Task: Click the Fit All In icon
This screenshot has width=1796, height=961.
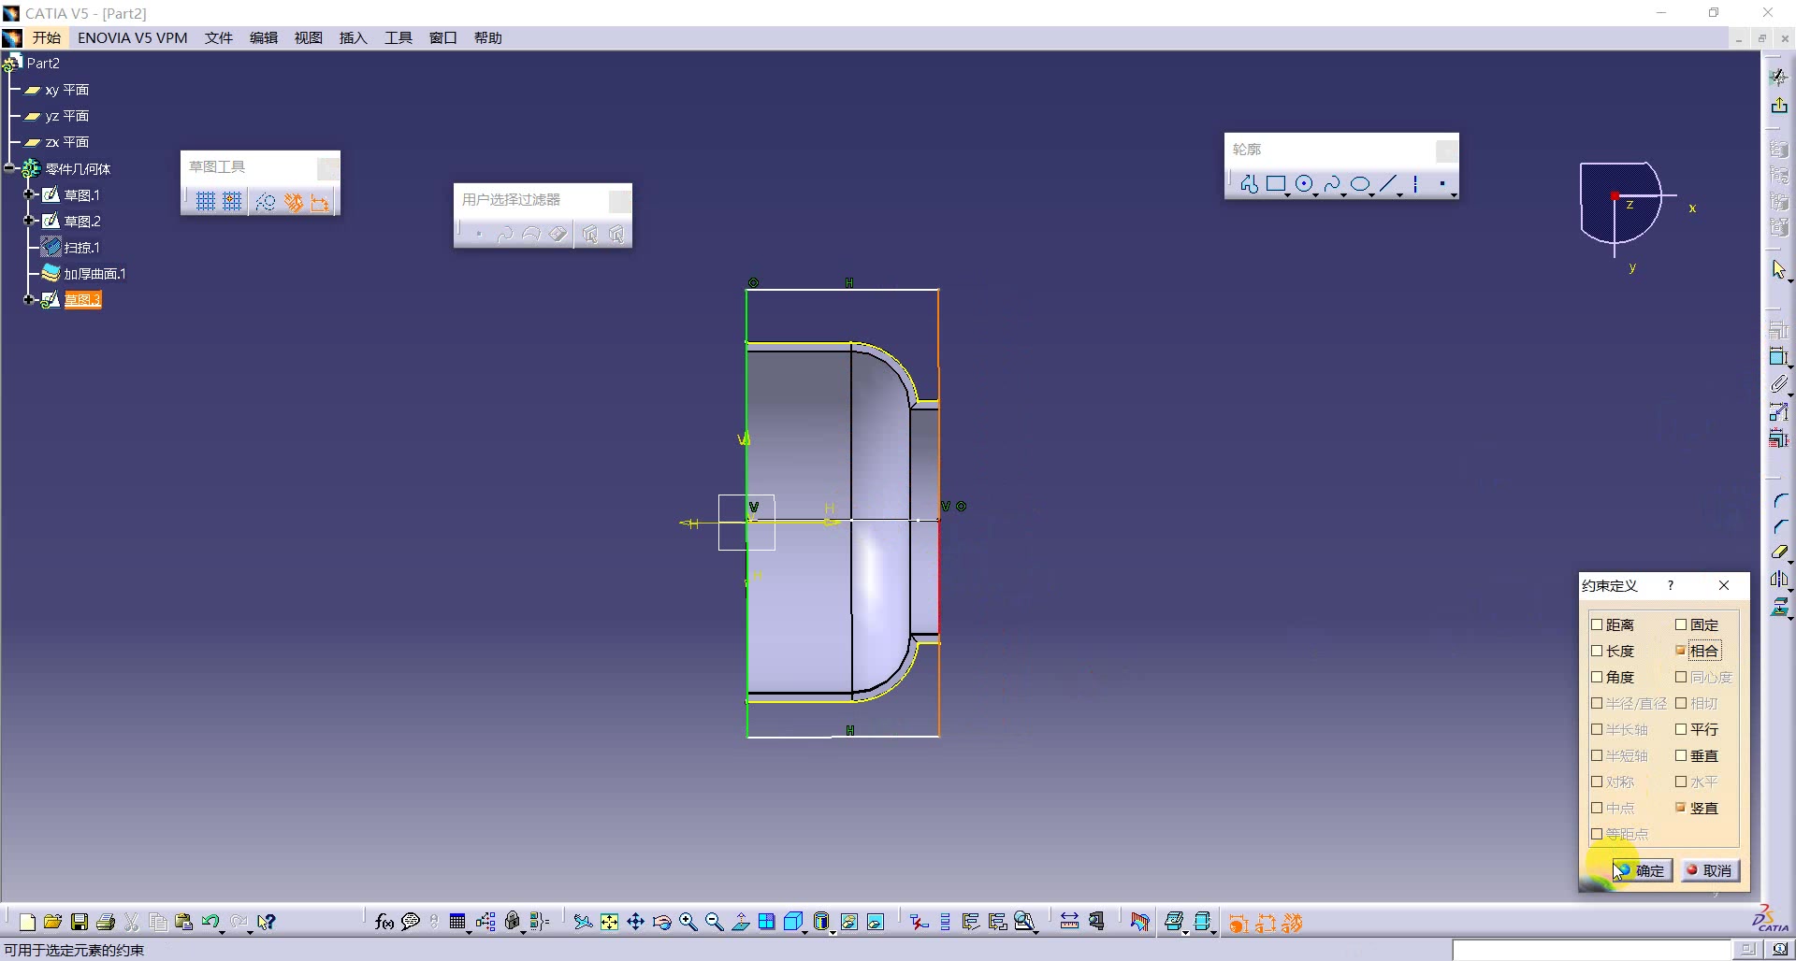Action: [609, 922]
